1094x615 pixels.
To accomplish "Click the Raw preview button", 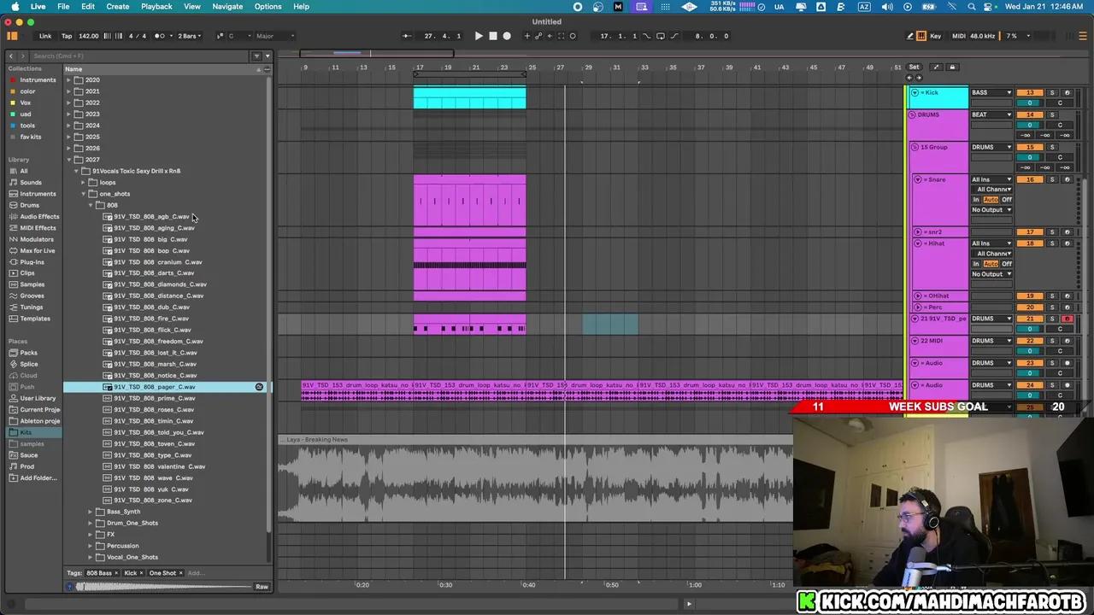I will [x=262, y=587].
